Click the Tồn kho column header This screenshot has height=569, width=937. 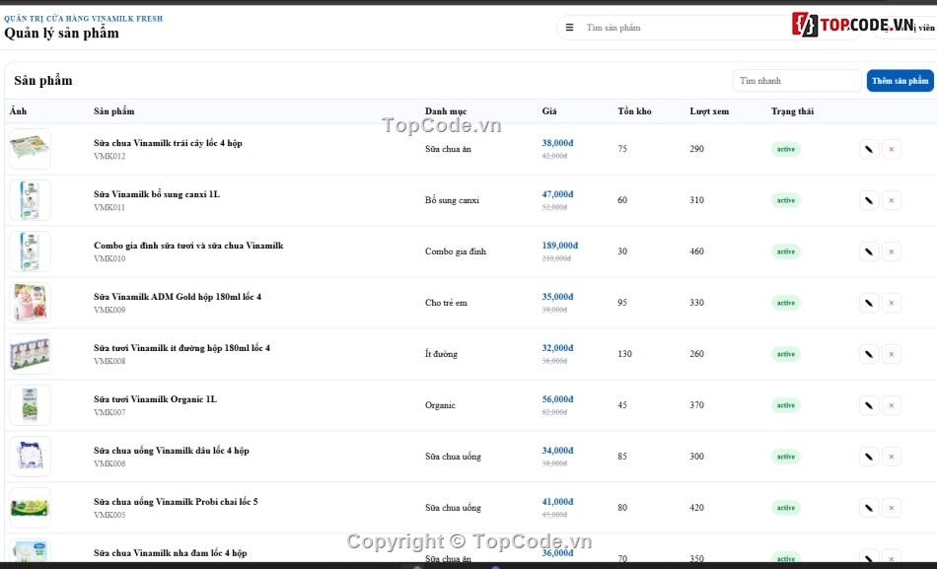click(x=634, y=111)
